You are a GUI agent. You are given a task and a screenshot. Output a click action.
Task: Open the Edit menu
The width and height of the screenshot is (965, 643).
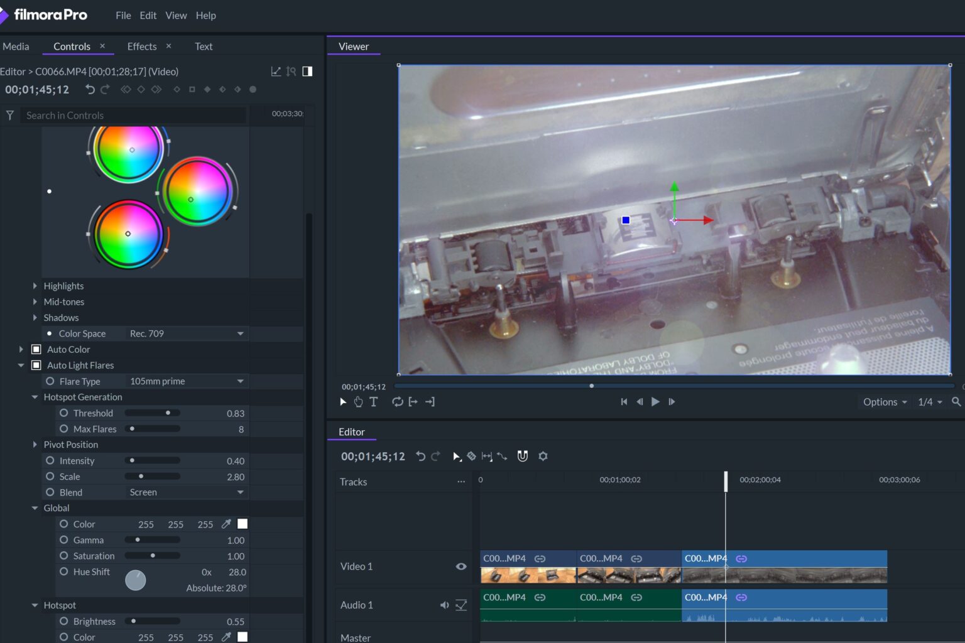tap(148, 16)
